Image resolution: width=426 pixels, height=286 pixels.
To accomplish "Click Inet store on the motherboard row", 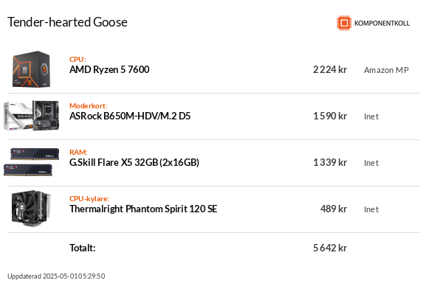I will [371, 116].
